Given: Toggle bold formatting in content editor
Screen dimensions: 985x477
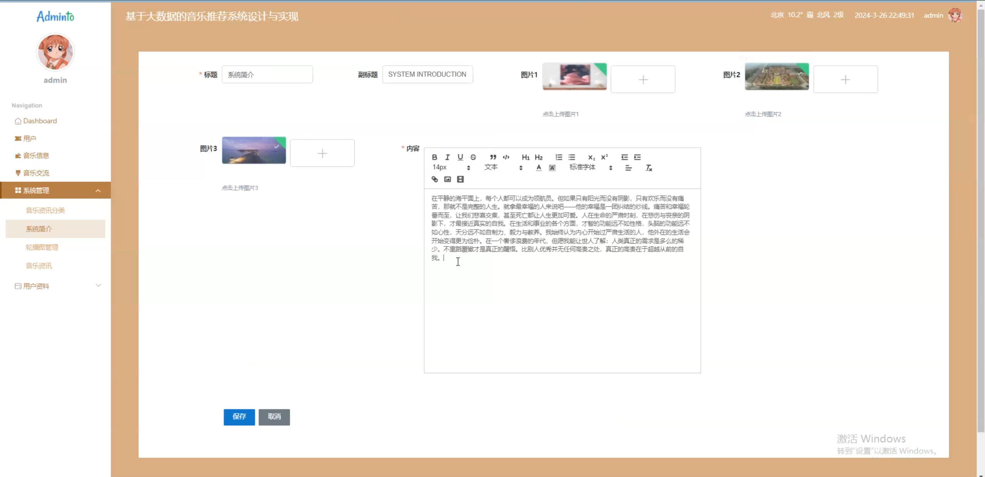Looking at the screenshot, I should point(435,157).
